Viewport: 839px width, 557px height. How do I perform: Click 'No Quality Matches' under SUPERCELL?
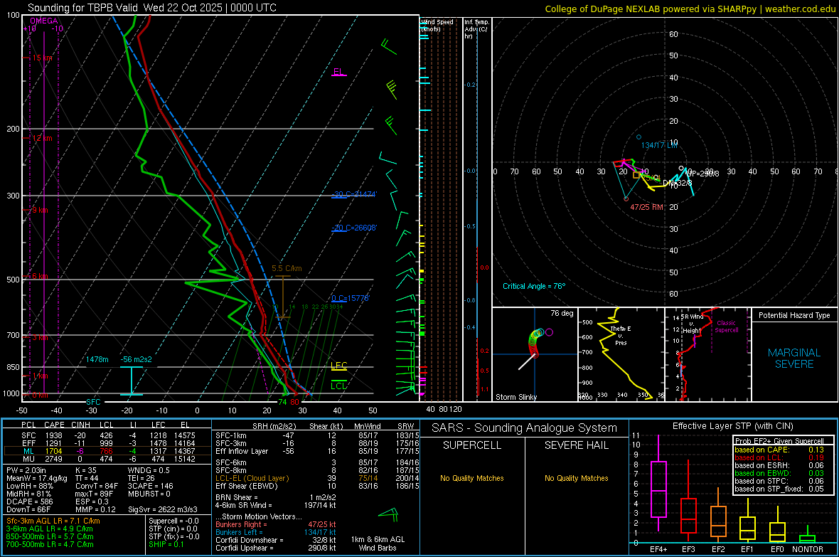pyautogui.click(x=472, y=478)
